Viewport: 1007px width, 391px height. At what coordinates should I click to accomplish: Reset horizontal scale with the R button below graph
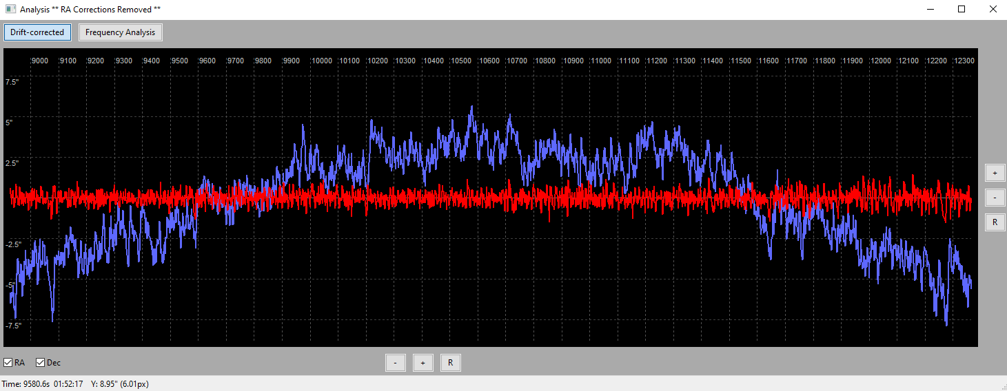[x=450, y=363]
